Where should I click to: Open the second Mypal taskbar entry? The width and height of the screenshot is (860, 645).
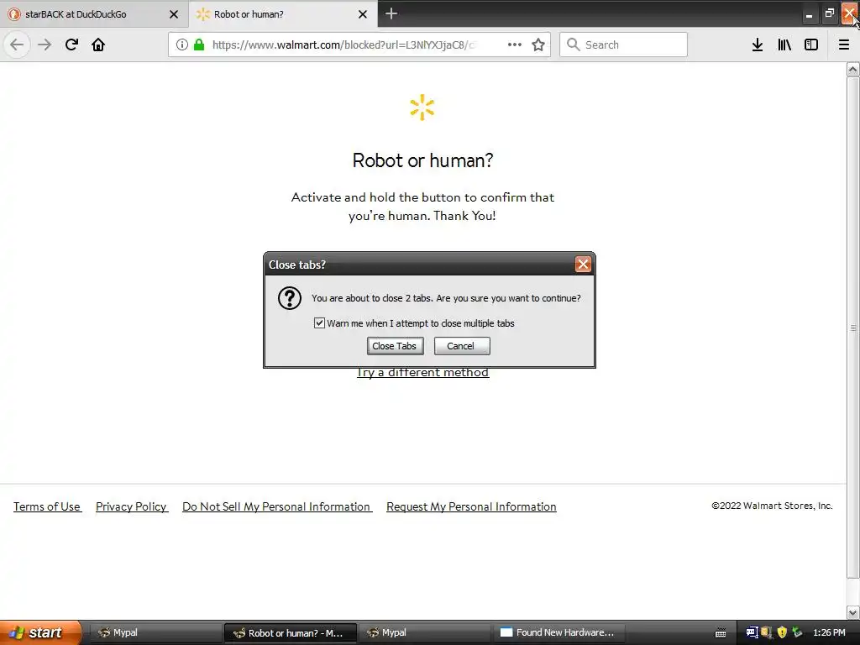[423, 632]
